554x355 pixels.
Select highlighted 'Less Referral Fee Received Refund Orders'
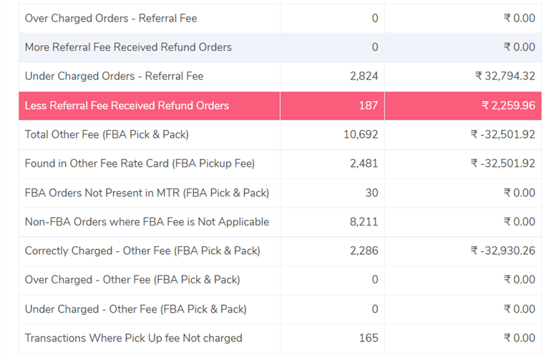pyautogui.click(x=127, y=106)
